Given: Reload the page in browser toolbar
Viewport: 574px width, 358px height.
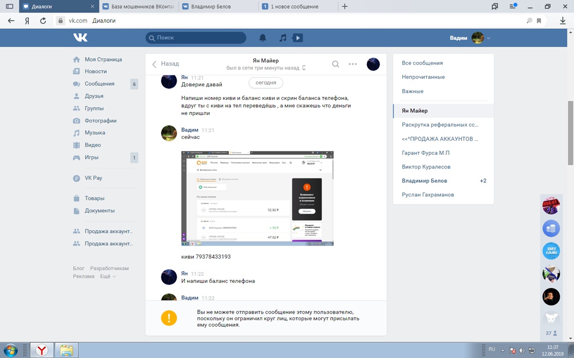Looking at the screenshot, I should pos(43,21).
